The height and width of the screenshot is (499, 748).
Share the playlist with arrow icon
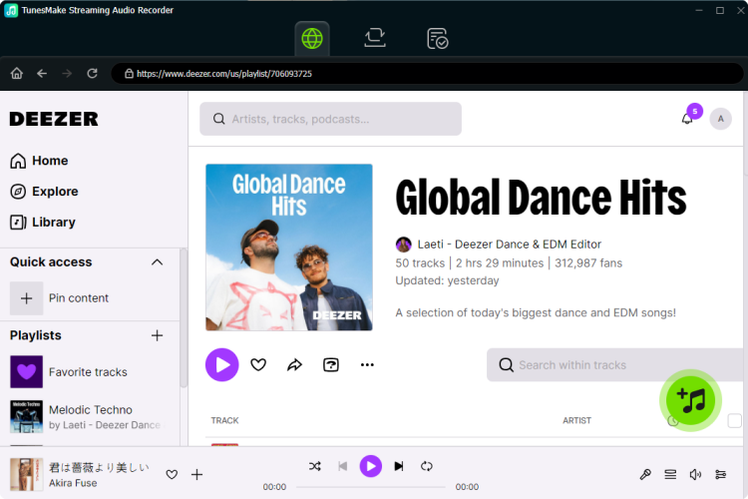pos(294,365)
